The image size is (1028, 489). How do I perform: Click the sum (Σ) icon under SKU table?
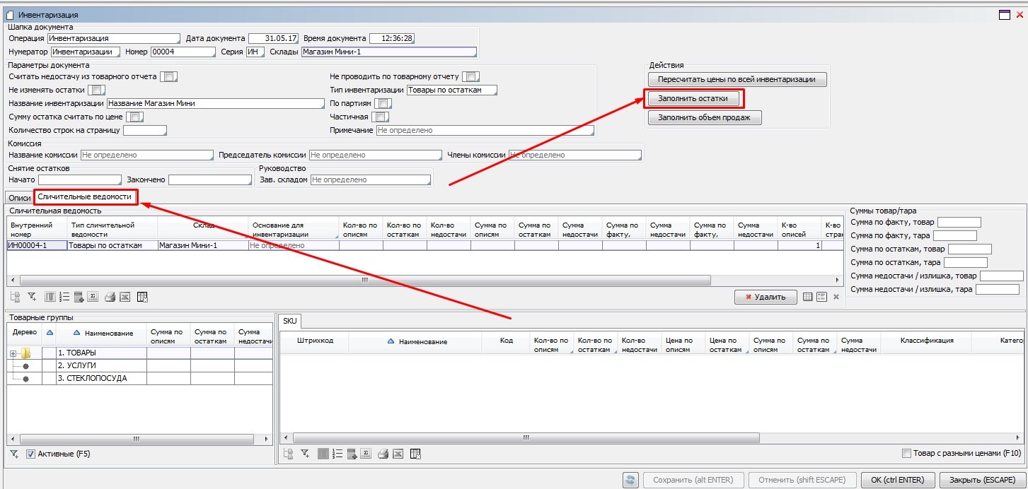[x=367, y=454]
